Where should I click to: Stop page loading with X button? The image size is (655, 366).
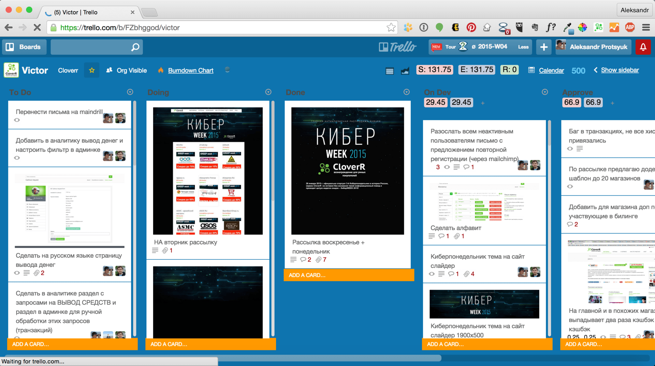[37, 28]
